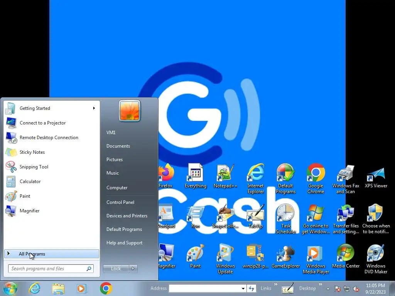Open Transfer files and settings shortcut
This screenshot has height=296, width=395.
[x=346, y=219]
